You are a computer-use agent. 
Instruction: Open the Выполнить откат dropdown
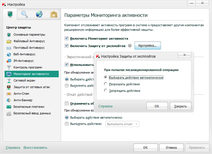[122, 124]
